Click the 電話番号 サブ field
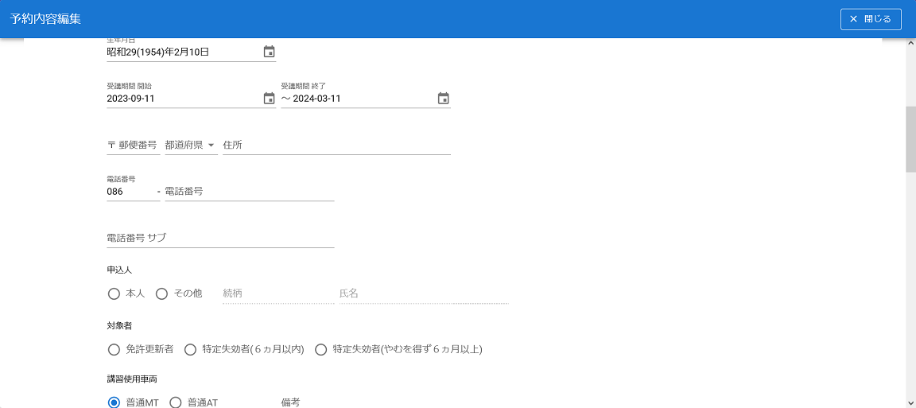This screenshot has width=916, height=408. 219,238
